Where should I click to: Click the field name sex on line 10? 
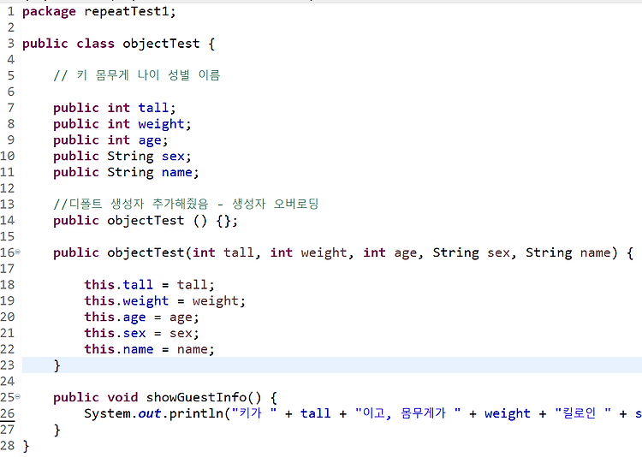pyautogui.click(x=173, y=157)
